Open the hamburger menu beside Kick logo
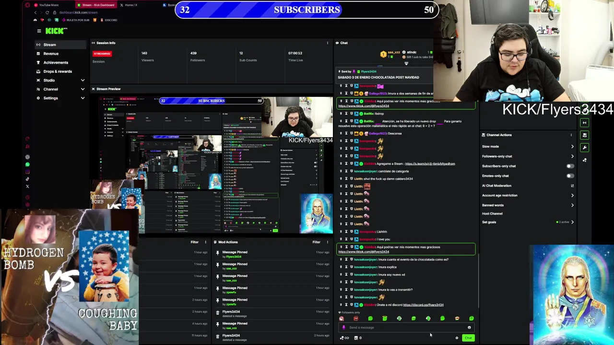 [39, 31]
